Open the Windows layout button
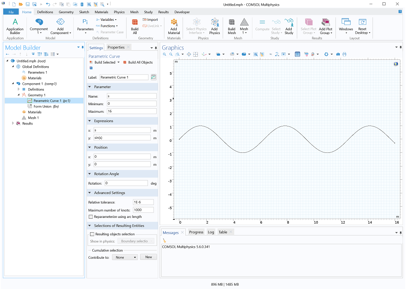406x289 pixels. tap(346, 26)
